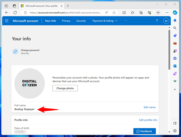The image size is (181, 137).
Task: Open sidebar Outlook icon
Action: click(x=175, y=66)
